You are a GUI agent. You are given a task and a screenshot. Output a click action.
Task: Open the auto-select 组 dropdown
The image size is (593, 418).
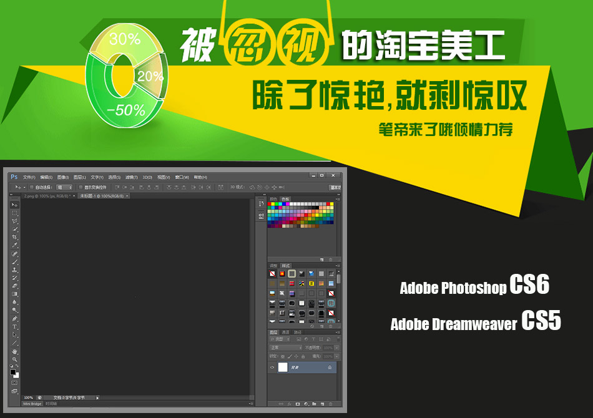[x=64, y=187]
